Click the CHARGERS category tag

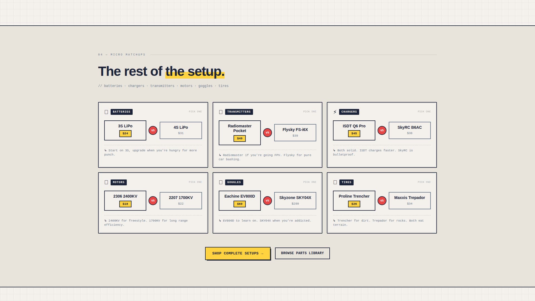click(x=349, y=112)
